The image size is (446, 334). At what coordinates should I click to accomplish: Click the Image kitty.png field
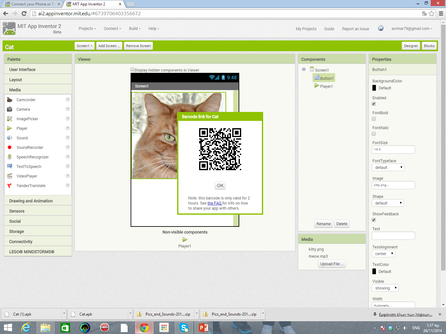tap(393, 185)
